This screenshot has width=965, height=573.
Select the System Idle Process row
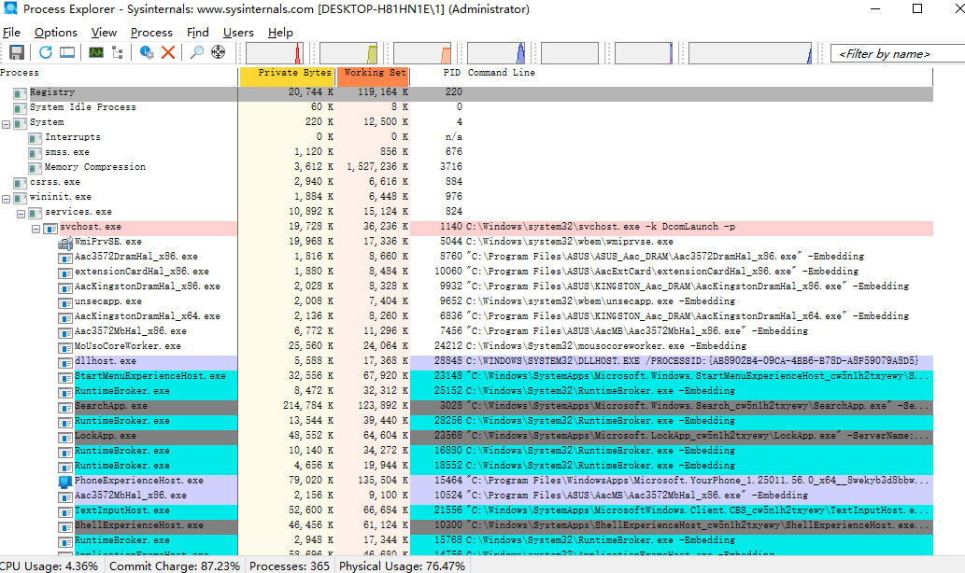pos(466,107)
